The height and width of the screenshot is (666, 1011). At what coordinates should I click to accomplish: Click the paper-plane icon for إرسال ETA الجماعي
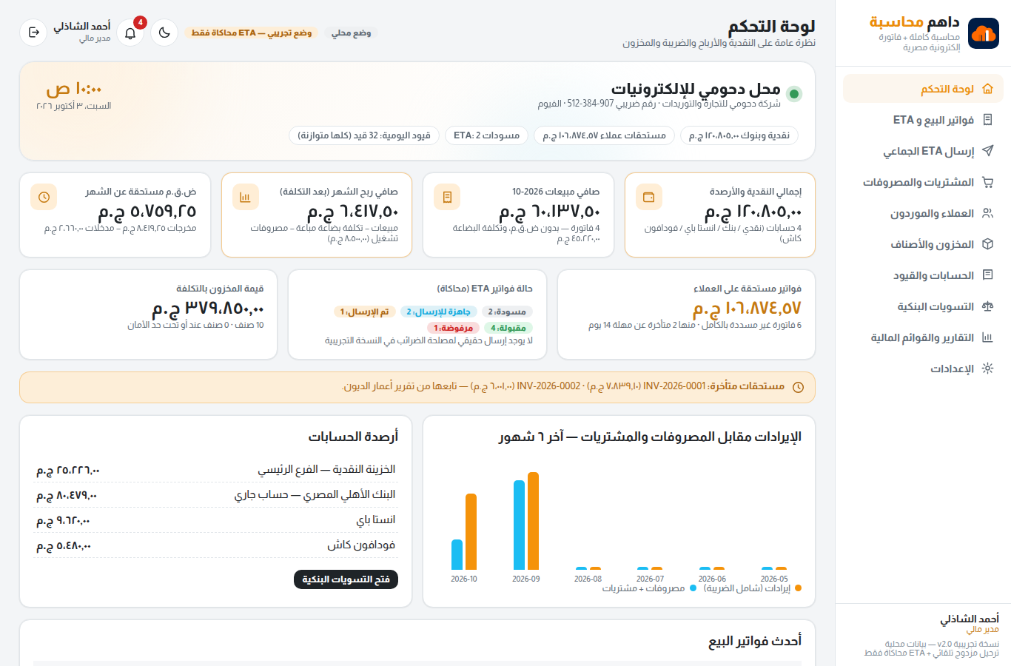(987, 151)
